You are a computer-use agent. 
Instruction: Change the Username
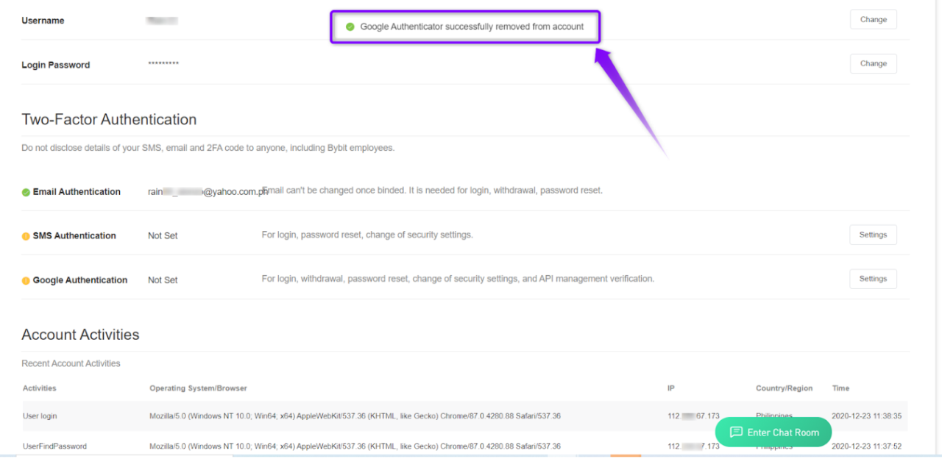pyautogui.click(x=873, y=20)
